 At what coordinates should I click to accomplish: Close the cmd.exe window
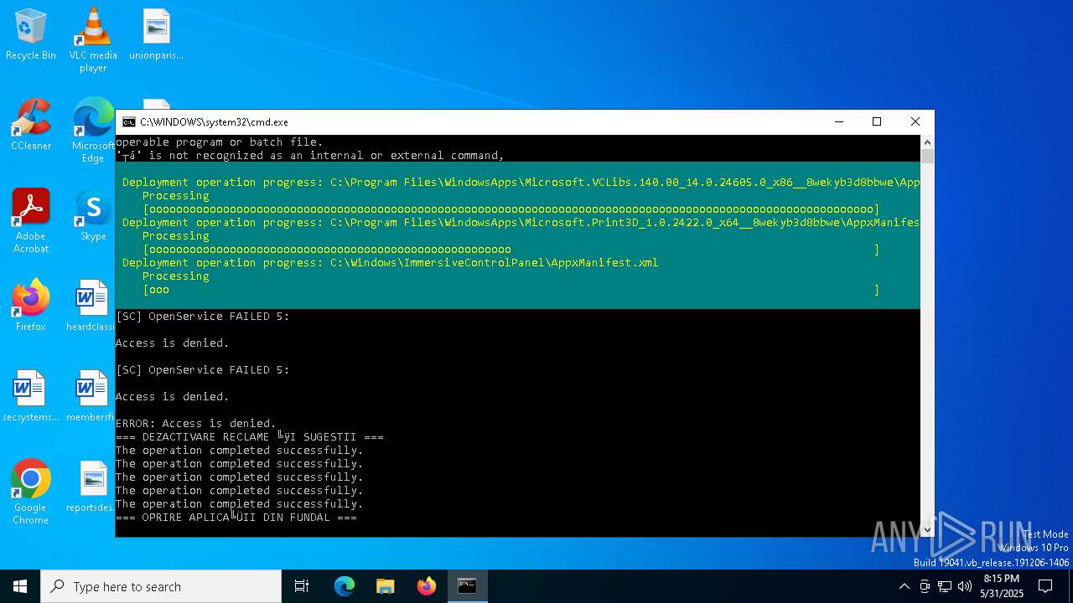[x=915, y=121]
